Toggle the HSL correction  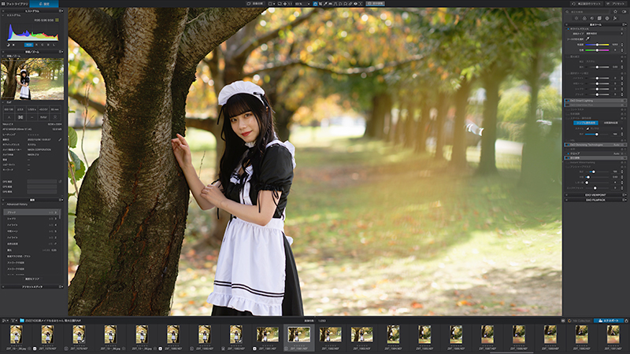568,141
